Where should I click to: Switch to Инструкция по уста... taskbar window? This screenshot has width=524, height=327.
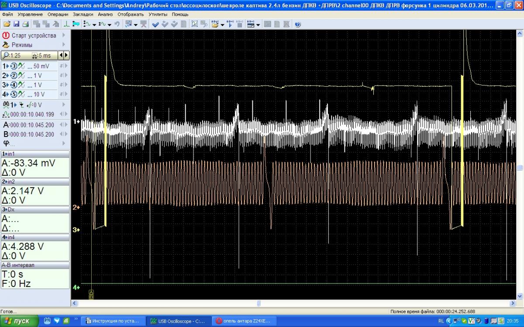(113, 321)
